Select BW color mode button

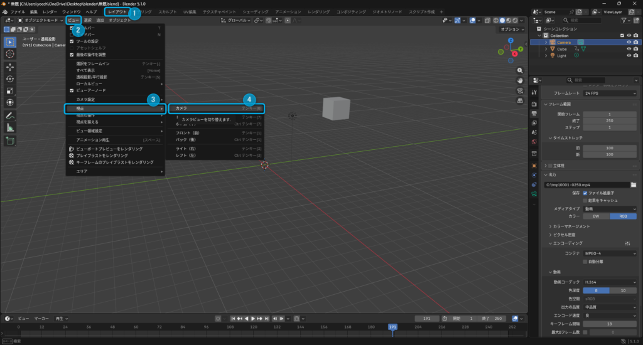pyautogui.click(x=596, y=216)
